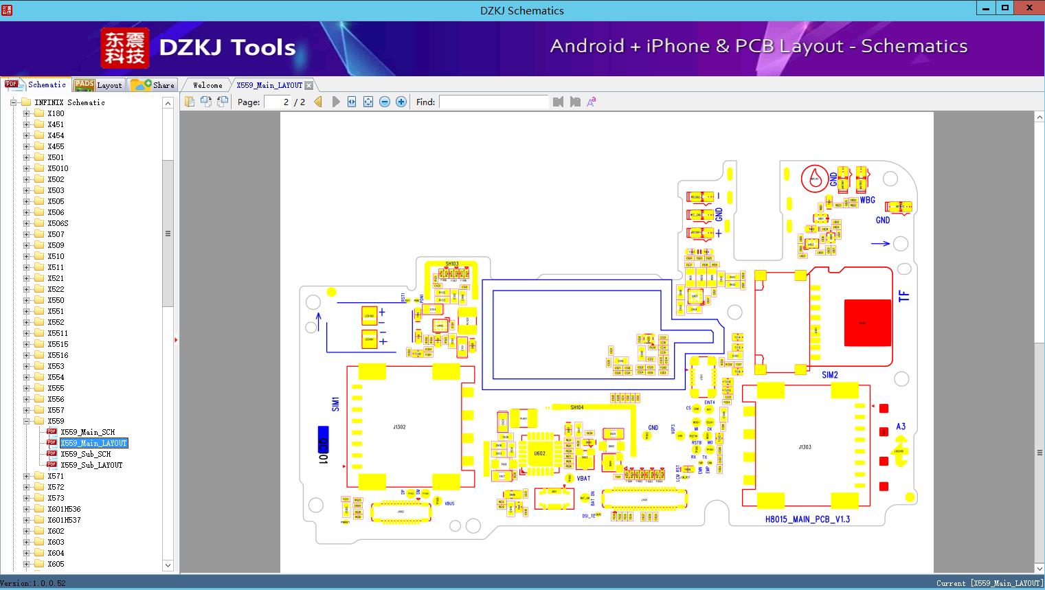Expand the X451 folder
1045x590 pixels.
point(27,124)
